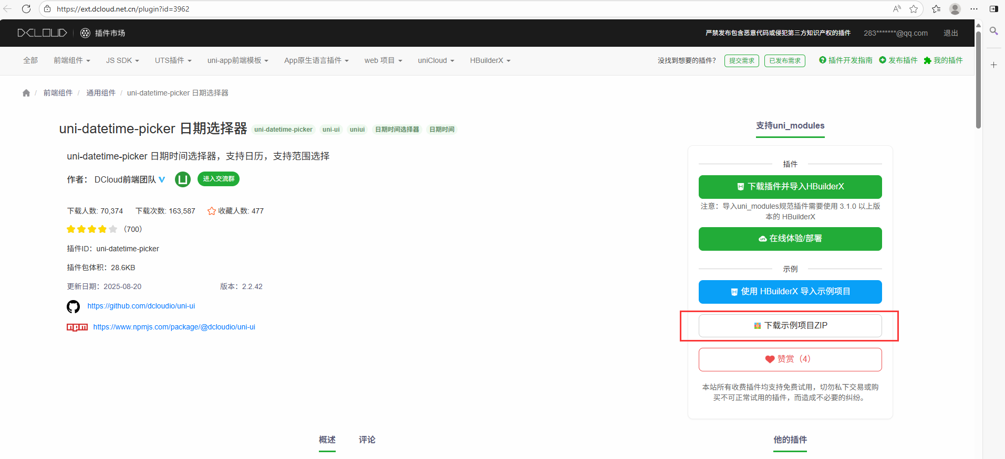Open the npmjs.com uni-ui package link
Screen dimensions: 1005x459
[174, 327]
